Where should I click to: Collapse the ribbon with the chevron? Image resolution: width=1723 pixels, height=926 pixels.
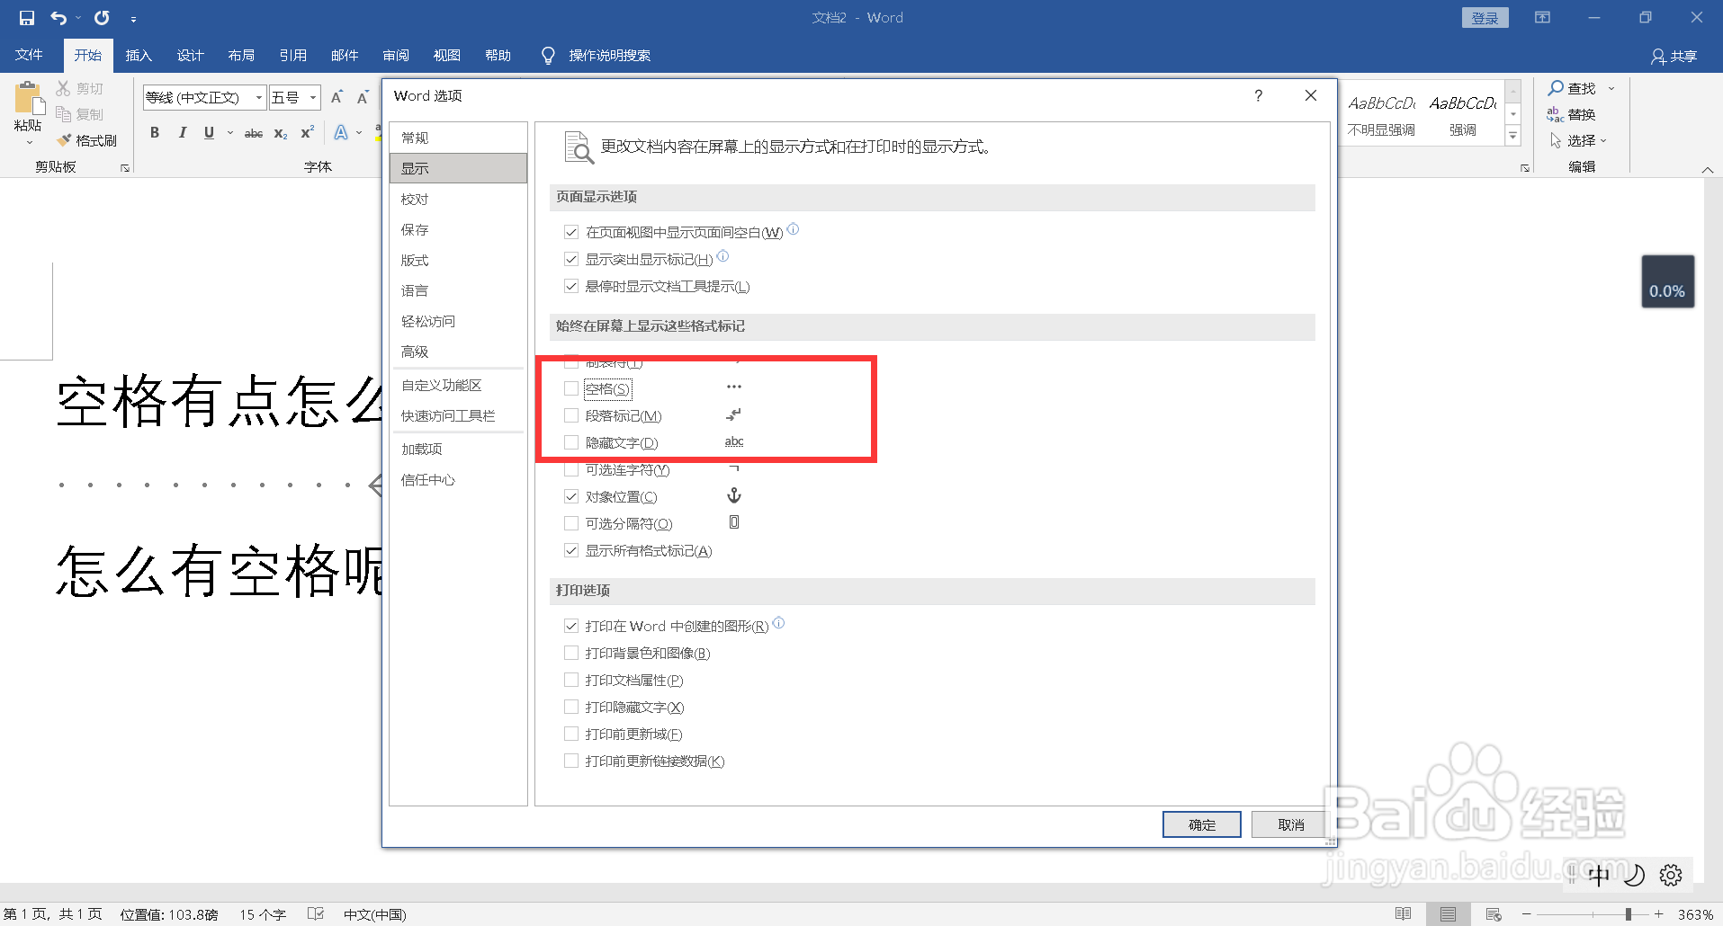(1707, 170)
